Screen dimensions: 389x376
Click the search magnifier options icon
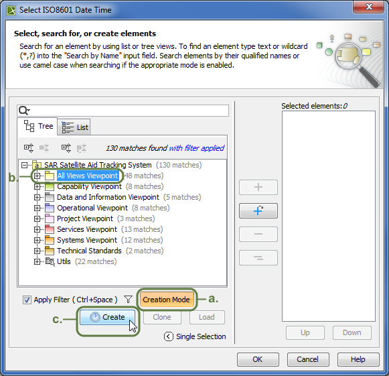point(24,111)
